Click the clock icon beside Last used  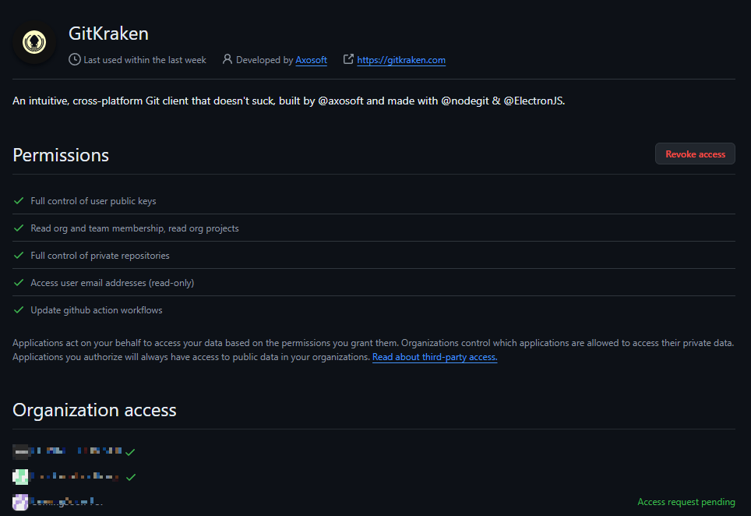(74, 59)
